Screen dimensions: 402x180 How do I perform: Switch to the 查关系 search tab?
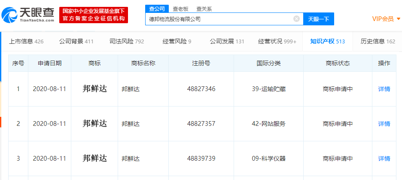pyautogui.click(x=204, y=9)
